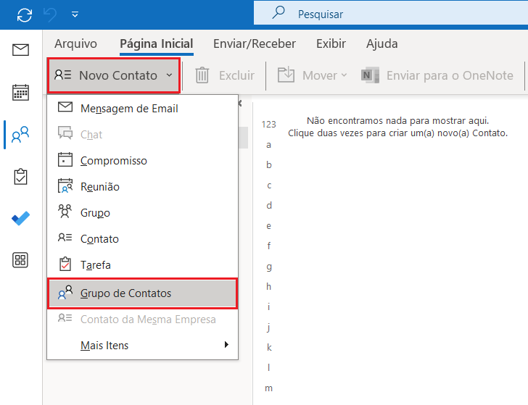Click in the Pesquisar search box
The width and height of the screenshot is (528, 405).
click(x=391, y=14)
